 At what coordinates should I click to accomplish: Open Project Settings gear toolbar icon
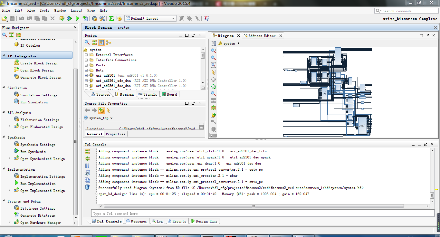[94, 18]
